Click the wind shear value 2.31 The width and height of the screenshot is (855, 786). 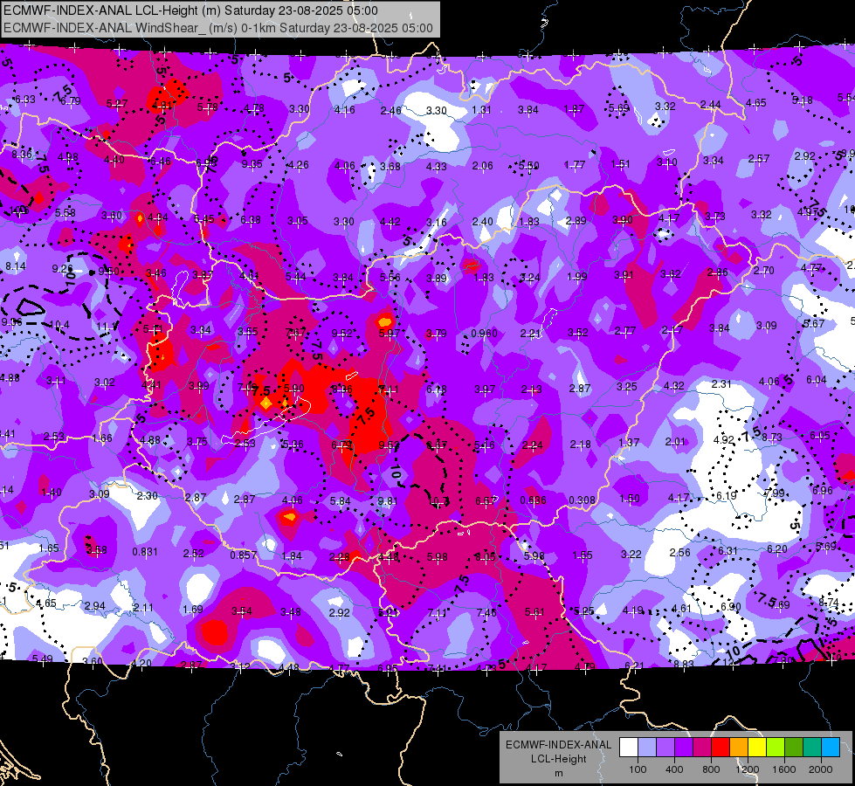point(721,384)
